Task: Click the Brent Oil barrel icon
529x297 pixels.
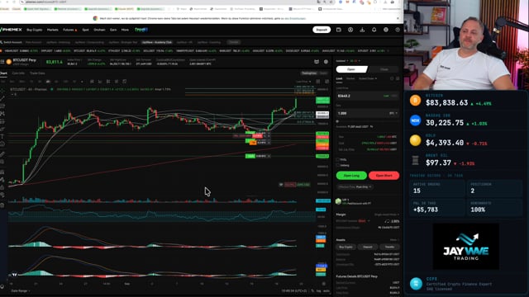Action: coord(415,161)
